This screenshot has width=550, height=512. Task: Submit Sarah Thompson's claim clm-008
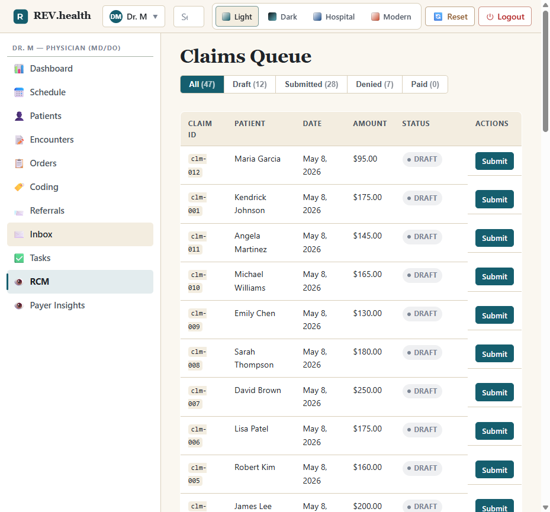(494, 353)
